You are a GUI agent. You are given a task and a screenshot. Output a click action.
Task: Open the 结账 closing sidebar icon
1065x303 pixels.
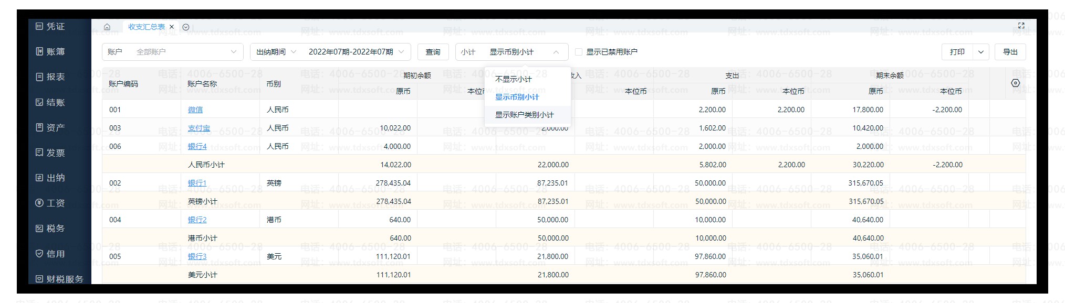pos(40,102)
